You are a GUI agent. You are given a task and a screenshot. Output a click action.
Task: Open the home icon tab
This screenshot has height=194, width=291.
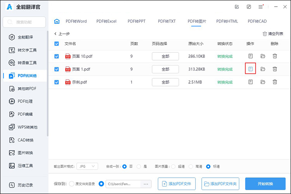tap(57, 21)
